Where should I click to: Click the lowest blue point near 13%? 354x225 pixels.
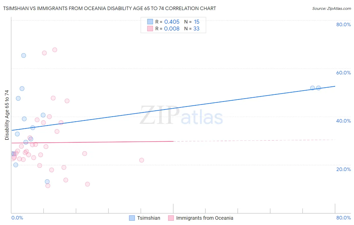47,182
